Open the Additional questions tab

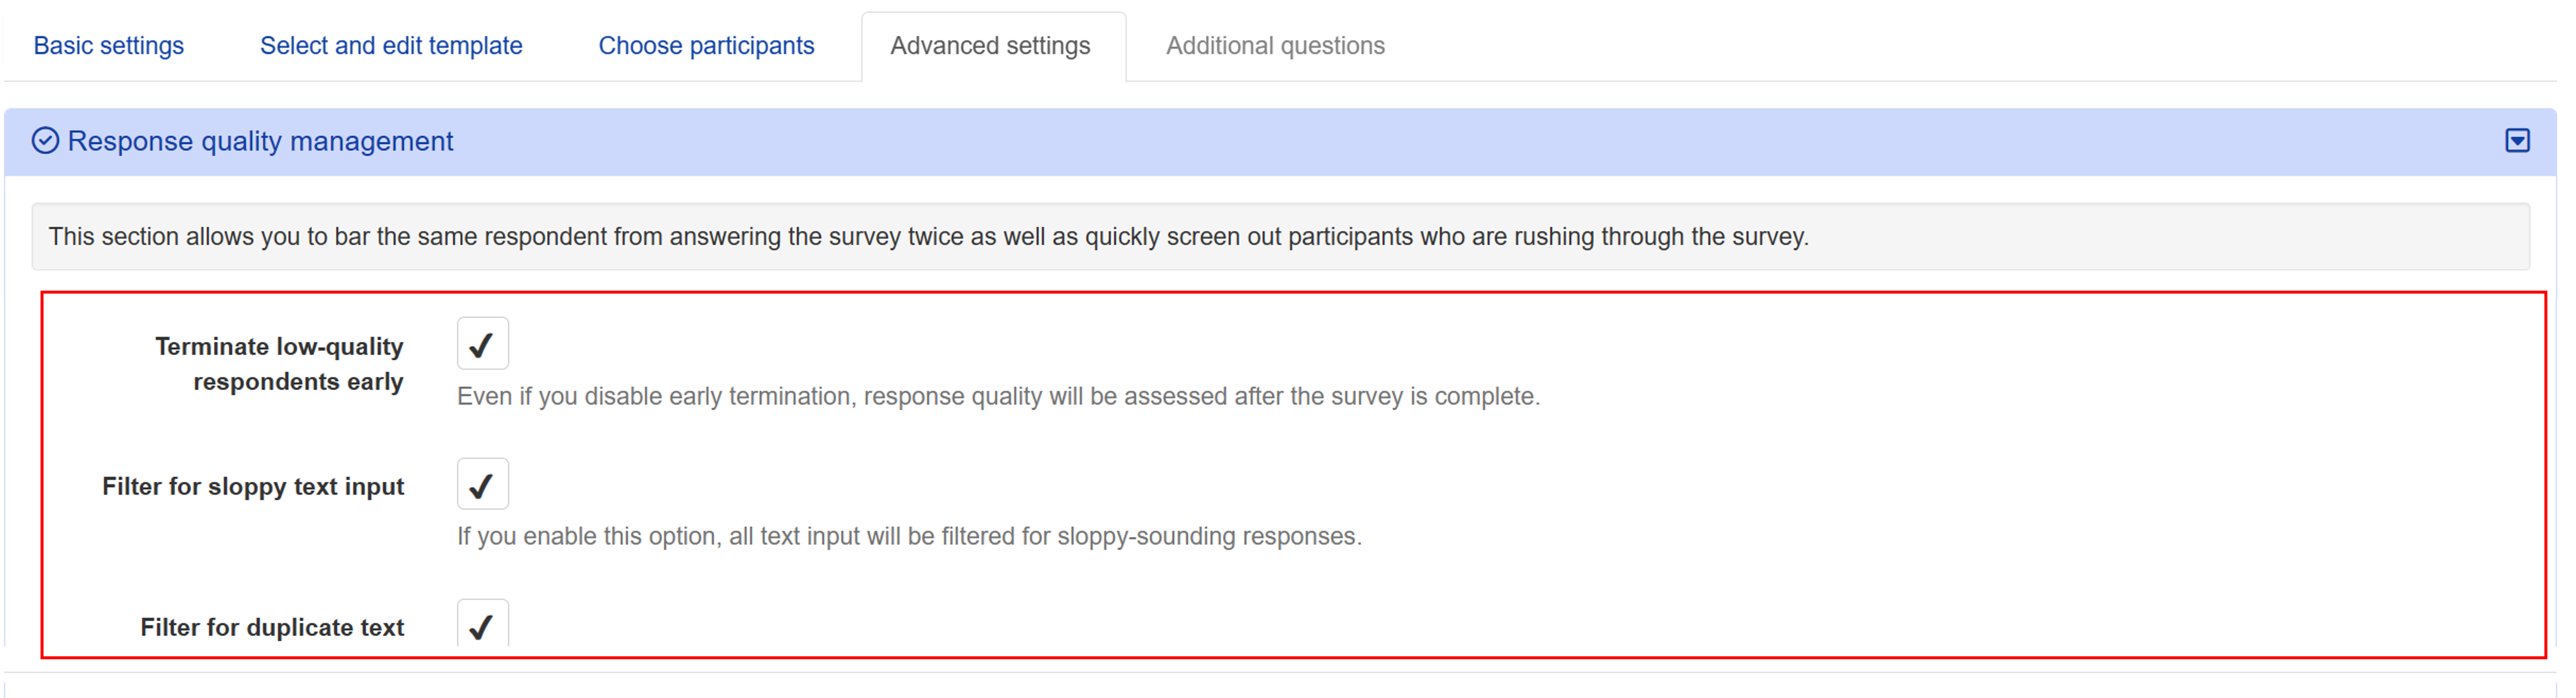click(1275, 46)
